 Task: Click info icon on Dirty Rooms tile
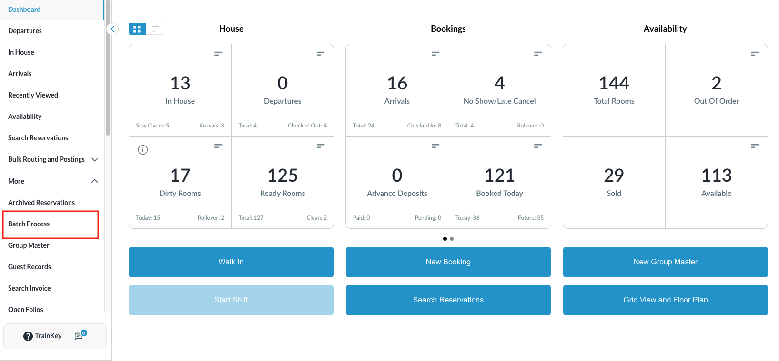click(142, 150)
